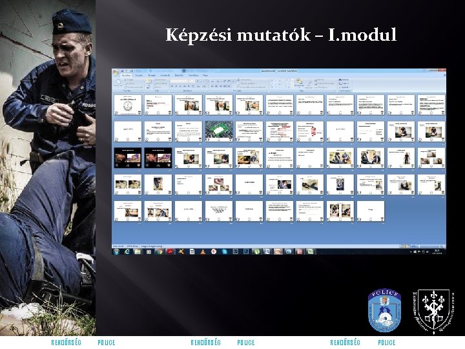Open the font size combo box
Image resolution: width=465 pixels, height=349 pixels.
pyautogui.click(x=192, y=81)
